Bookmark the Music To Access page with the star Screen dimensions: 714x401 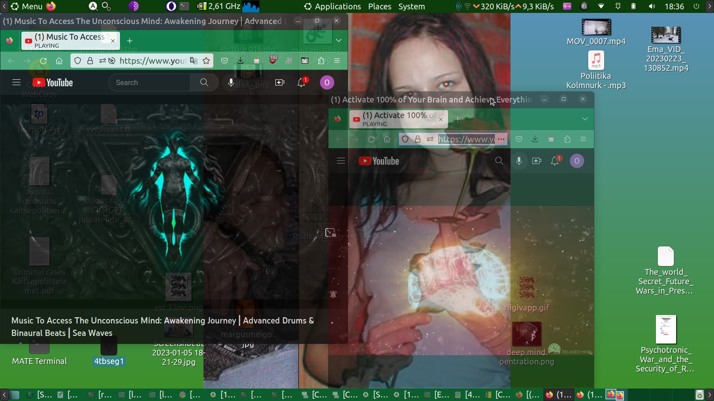pos(206,61)
